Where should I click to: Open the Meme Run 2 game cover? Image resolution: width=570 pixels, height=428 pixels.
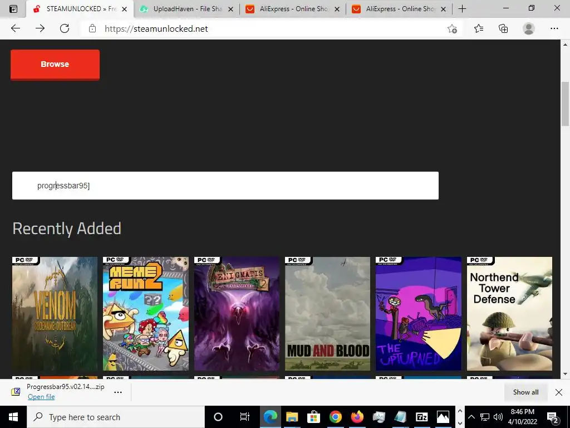(x=146, y=314)
